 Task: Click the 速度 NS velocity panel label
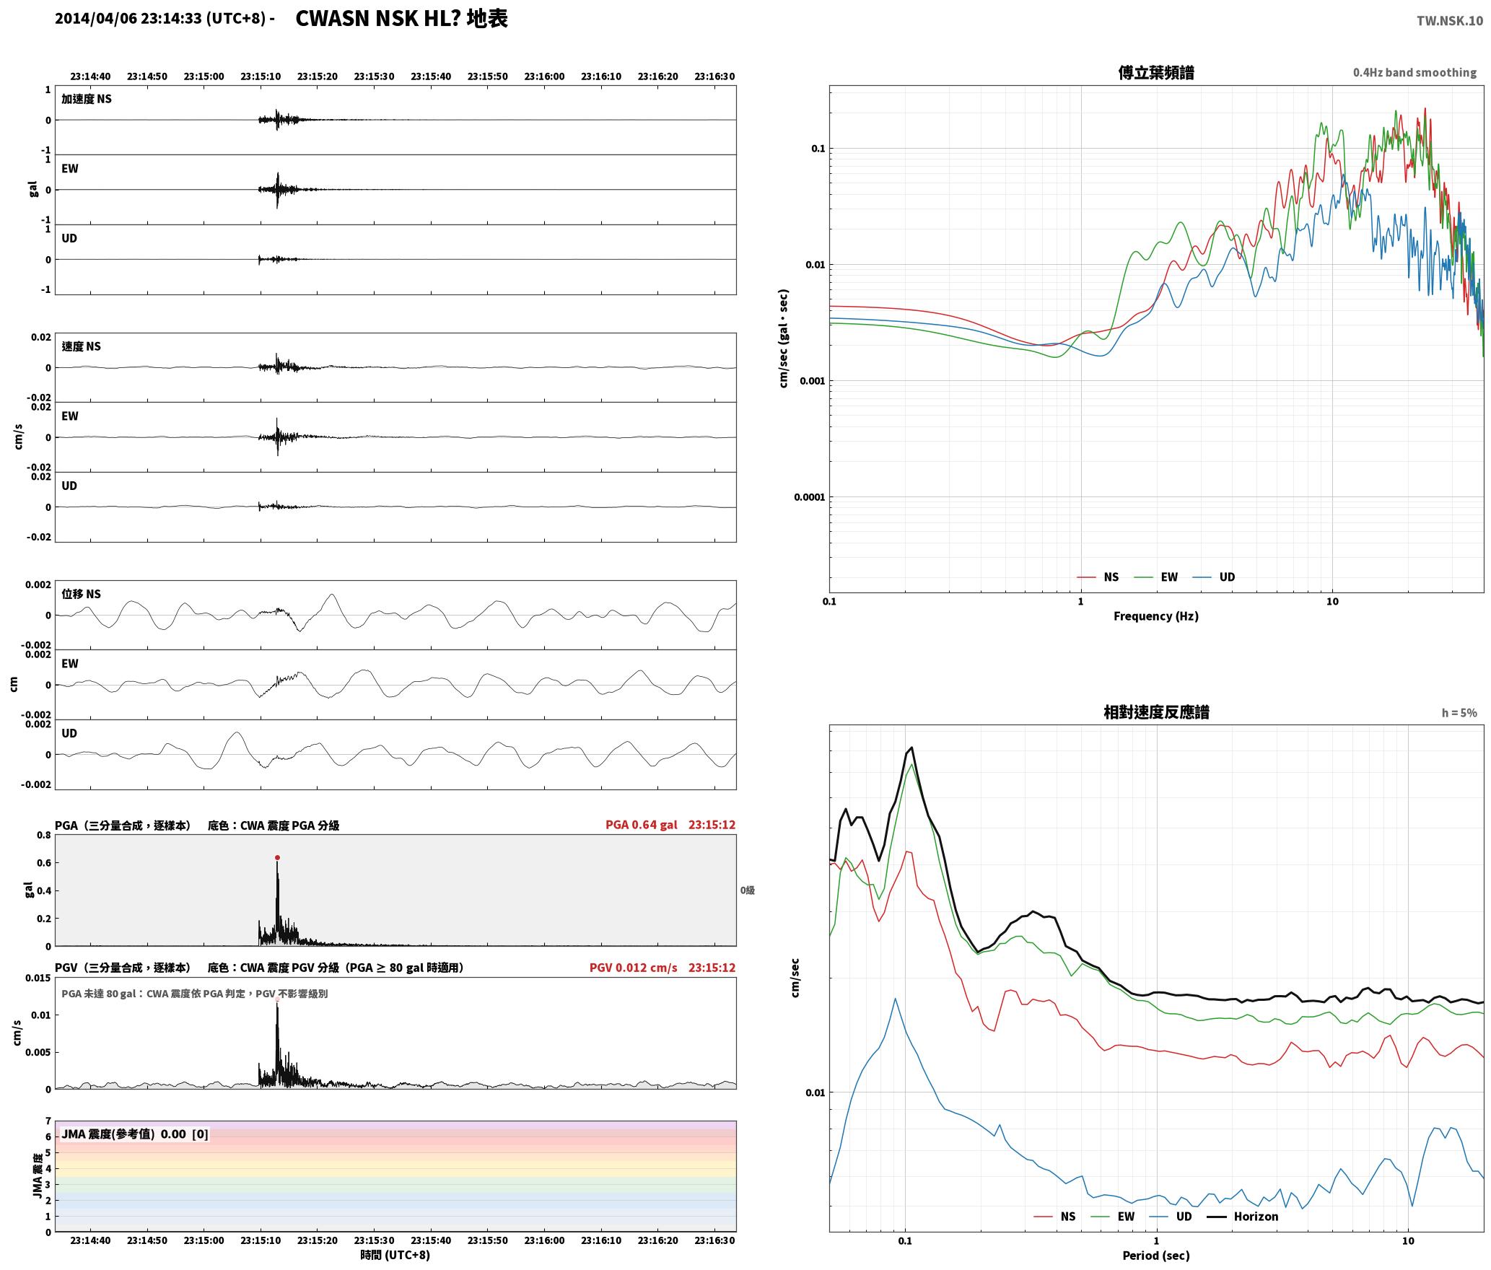(x=82, y=346)
